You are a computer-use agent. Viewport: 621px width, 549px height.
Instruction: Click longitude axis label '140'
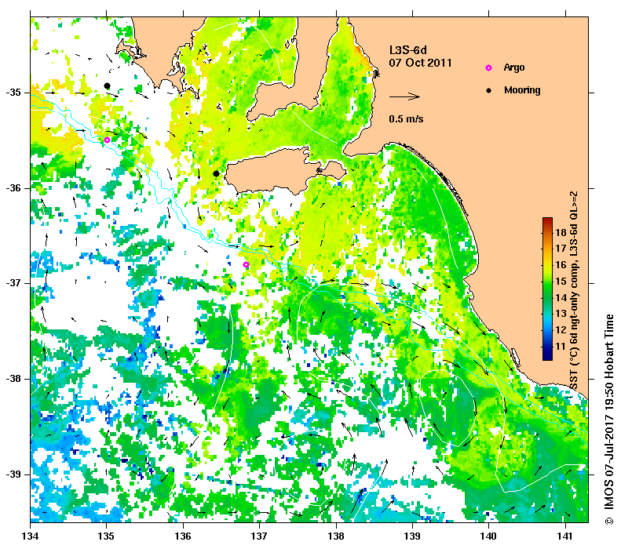tap(489, 536)
